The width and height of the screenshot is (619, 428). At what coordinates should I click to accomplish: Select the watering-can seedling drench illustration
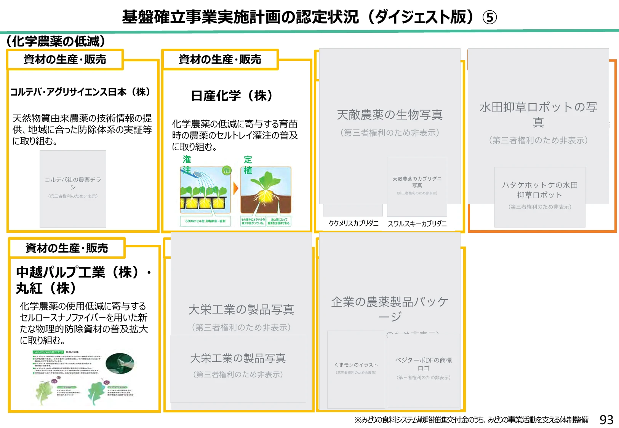(x=205, y=190)
